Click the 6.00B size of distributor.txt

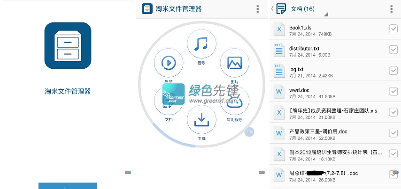(324, 55)
